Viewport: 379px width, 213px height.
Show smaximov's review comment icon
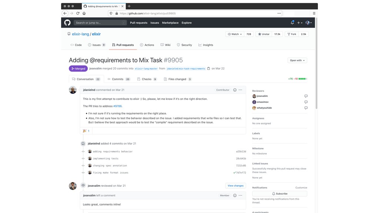(306, 102)
